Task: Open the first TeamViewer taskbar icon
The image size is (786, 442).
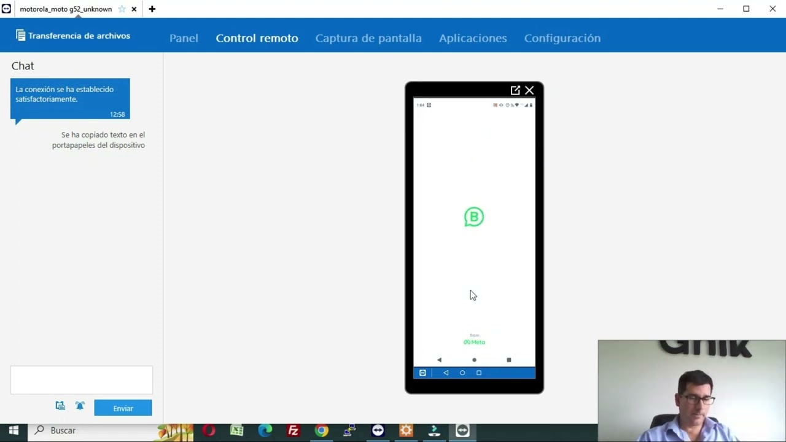Action: pyautogui.click(x=378, y=431)
